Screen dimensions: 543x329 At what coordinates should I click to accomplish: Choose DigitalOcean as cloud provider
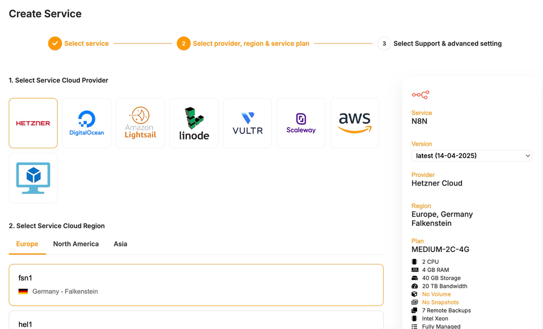[x=87, y=123]
